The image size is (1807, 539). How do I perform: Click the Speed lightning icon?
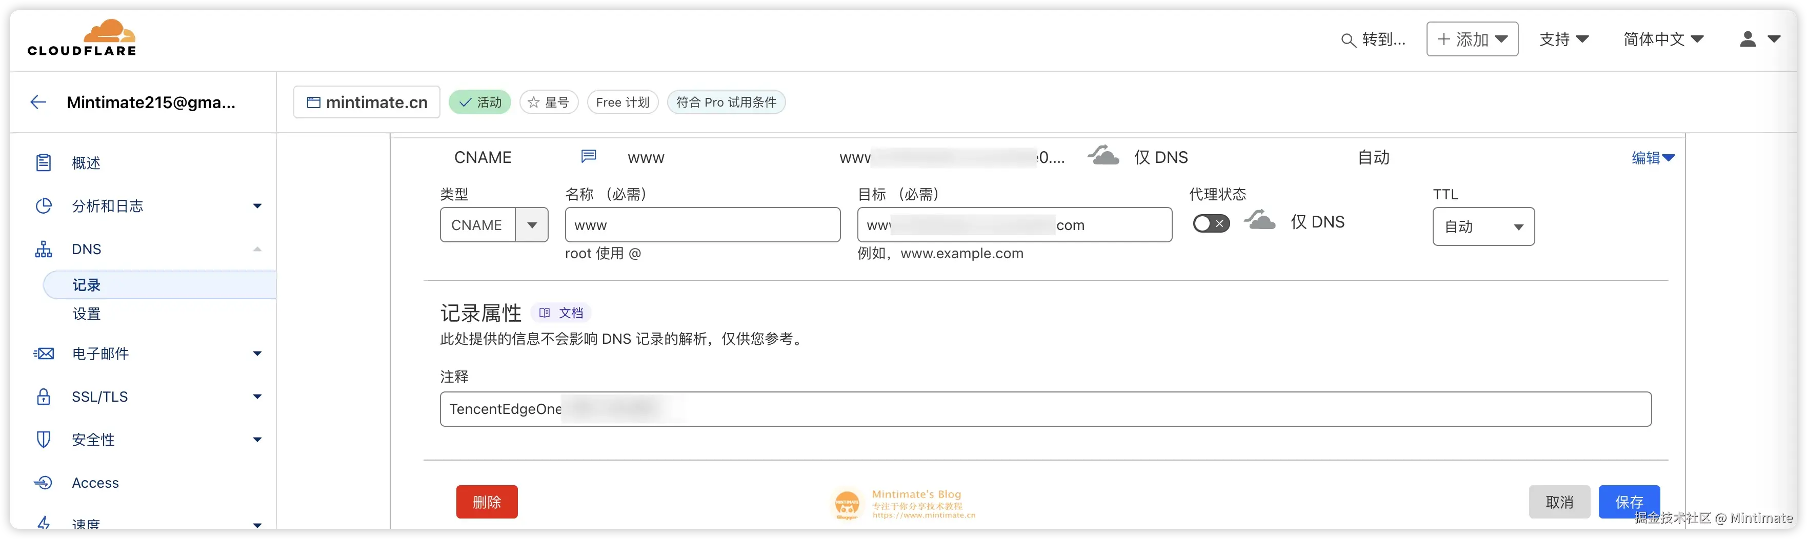click(44, 524)
